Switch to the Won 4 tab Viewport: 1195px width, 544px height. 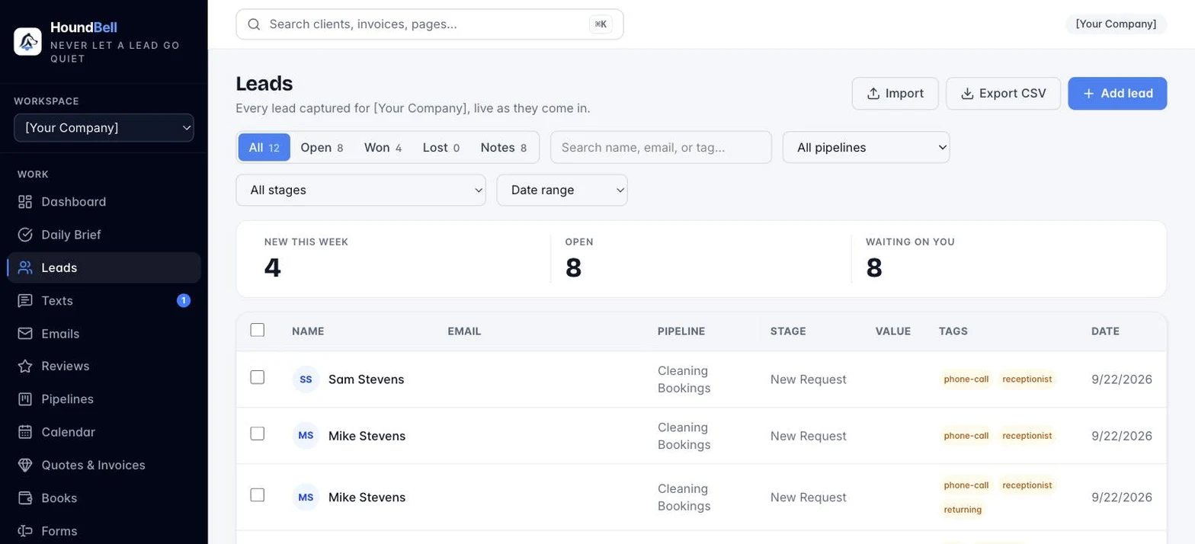point(383,148)
